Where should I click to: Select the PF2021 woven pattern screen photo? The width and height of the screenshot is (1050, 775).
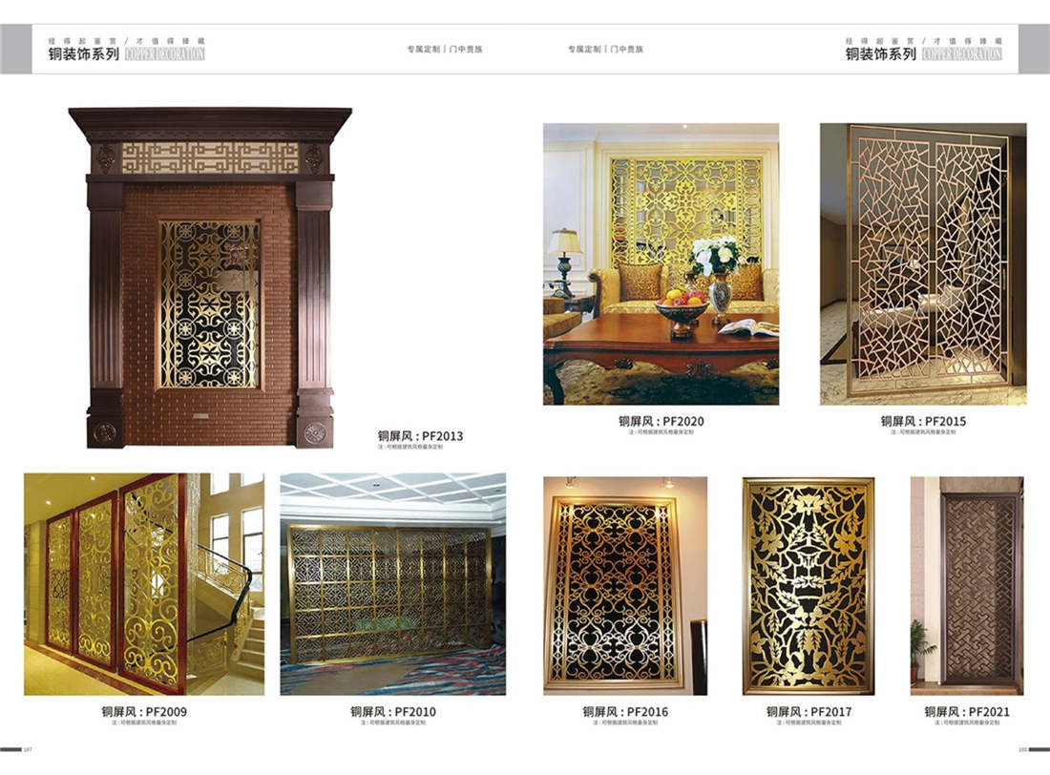tap(966, 586)
